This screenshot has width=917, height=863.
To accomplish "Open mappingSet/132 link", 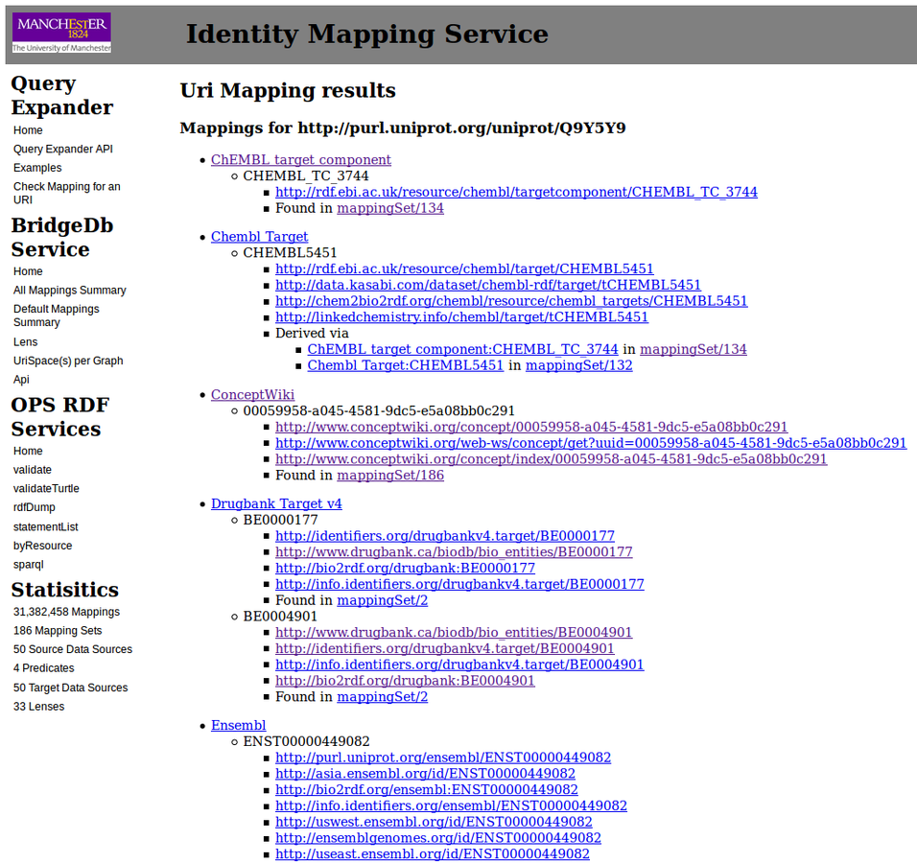I will [579, 364].
